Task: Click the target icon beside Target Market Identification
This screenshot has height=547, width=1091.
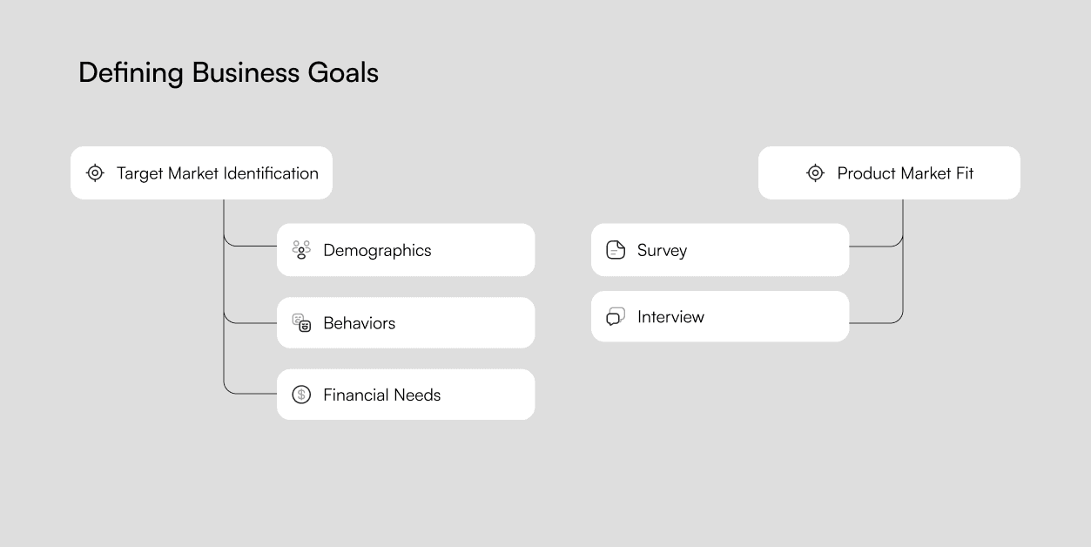Action: coord(95,172)
